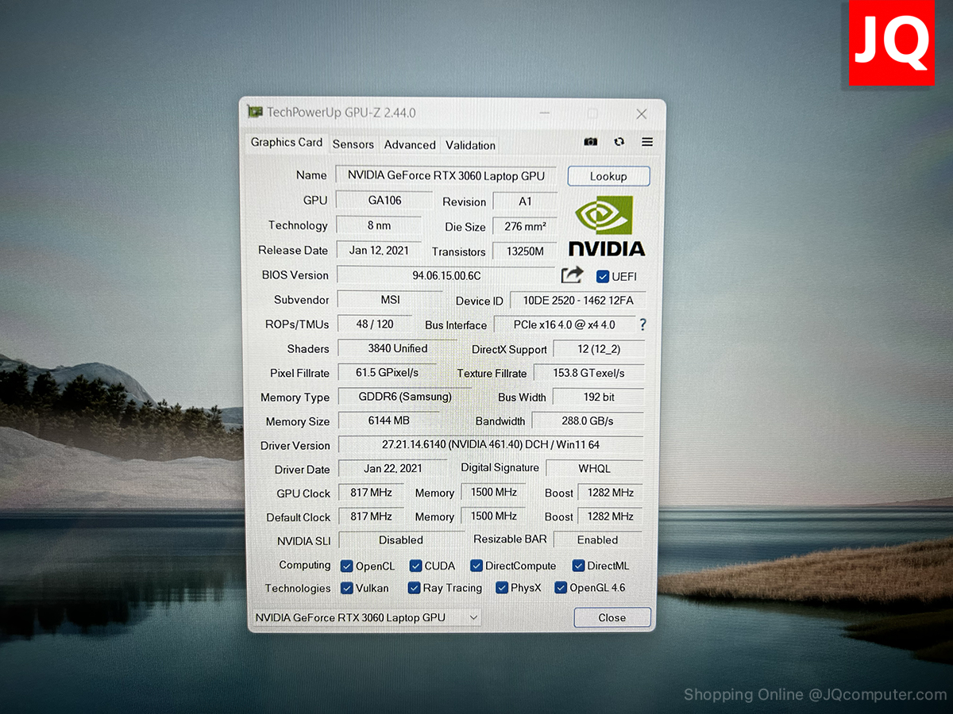Click the NVIDIA SLI value Disabled
The width and height of the screenshot is (953, 714).
point(401,539)
